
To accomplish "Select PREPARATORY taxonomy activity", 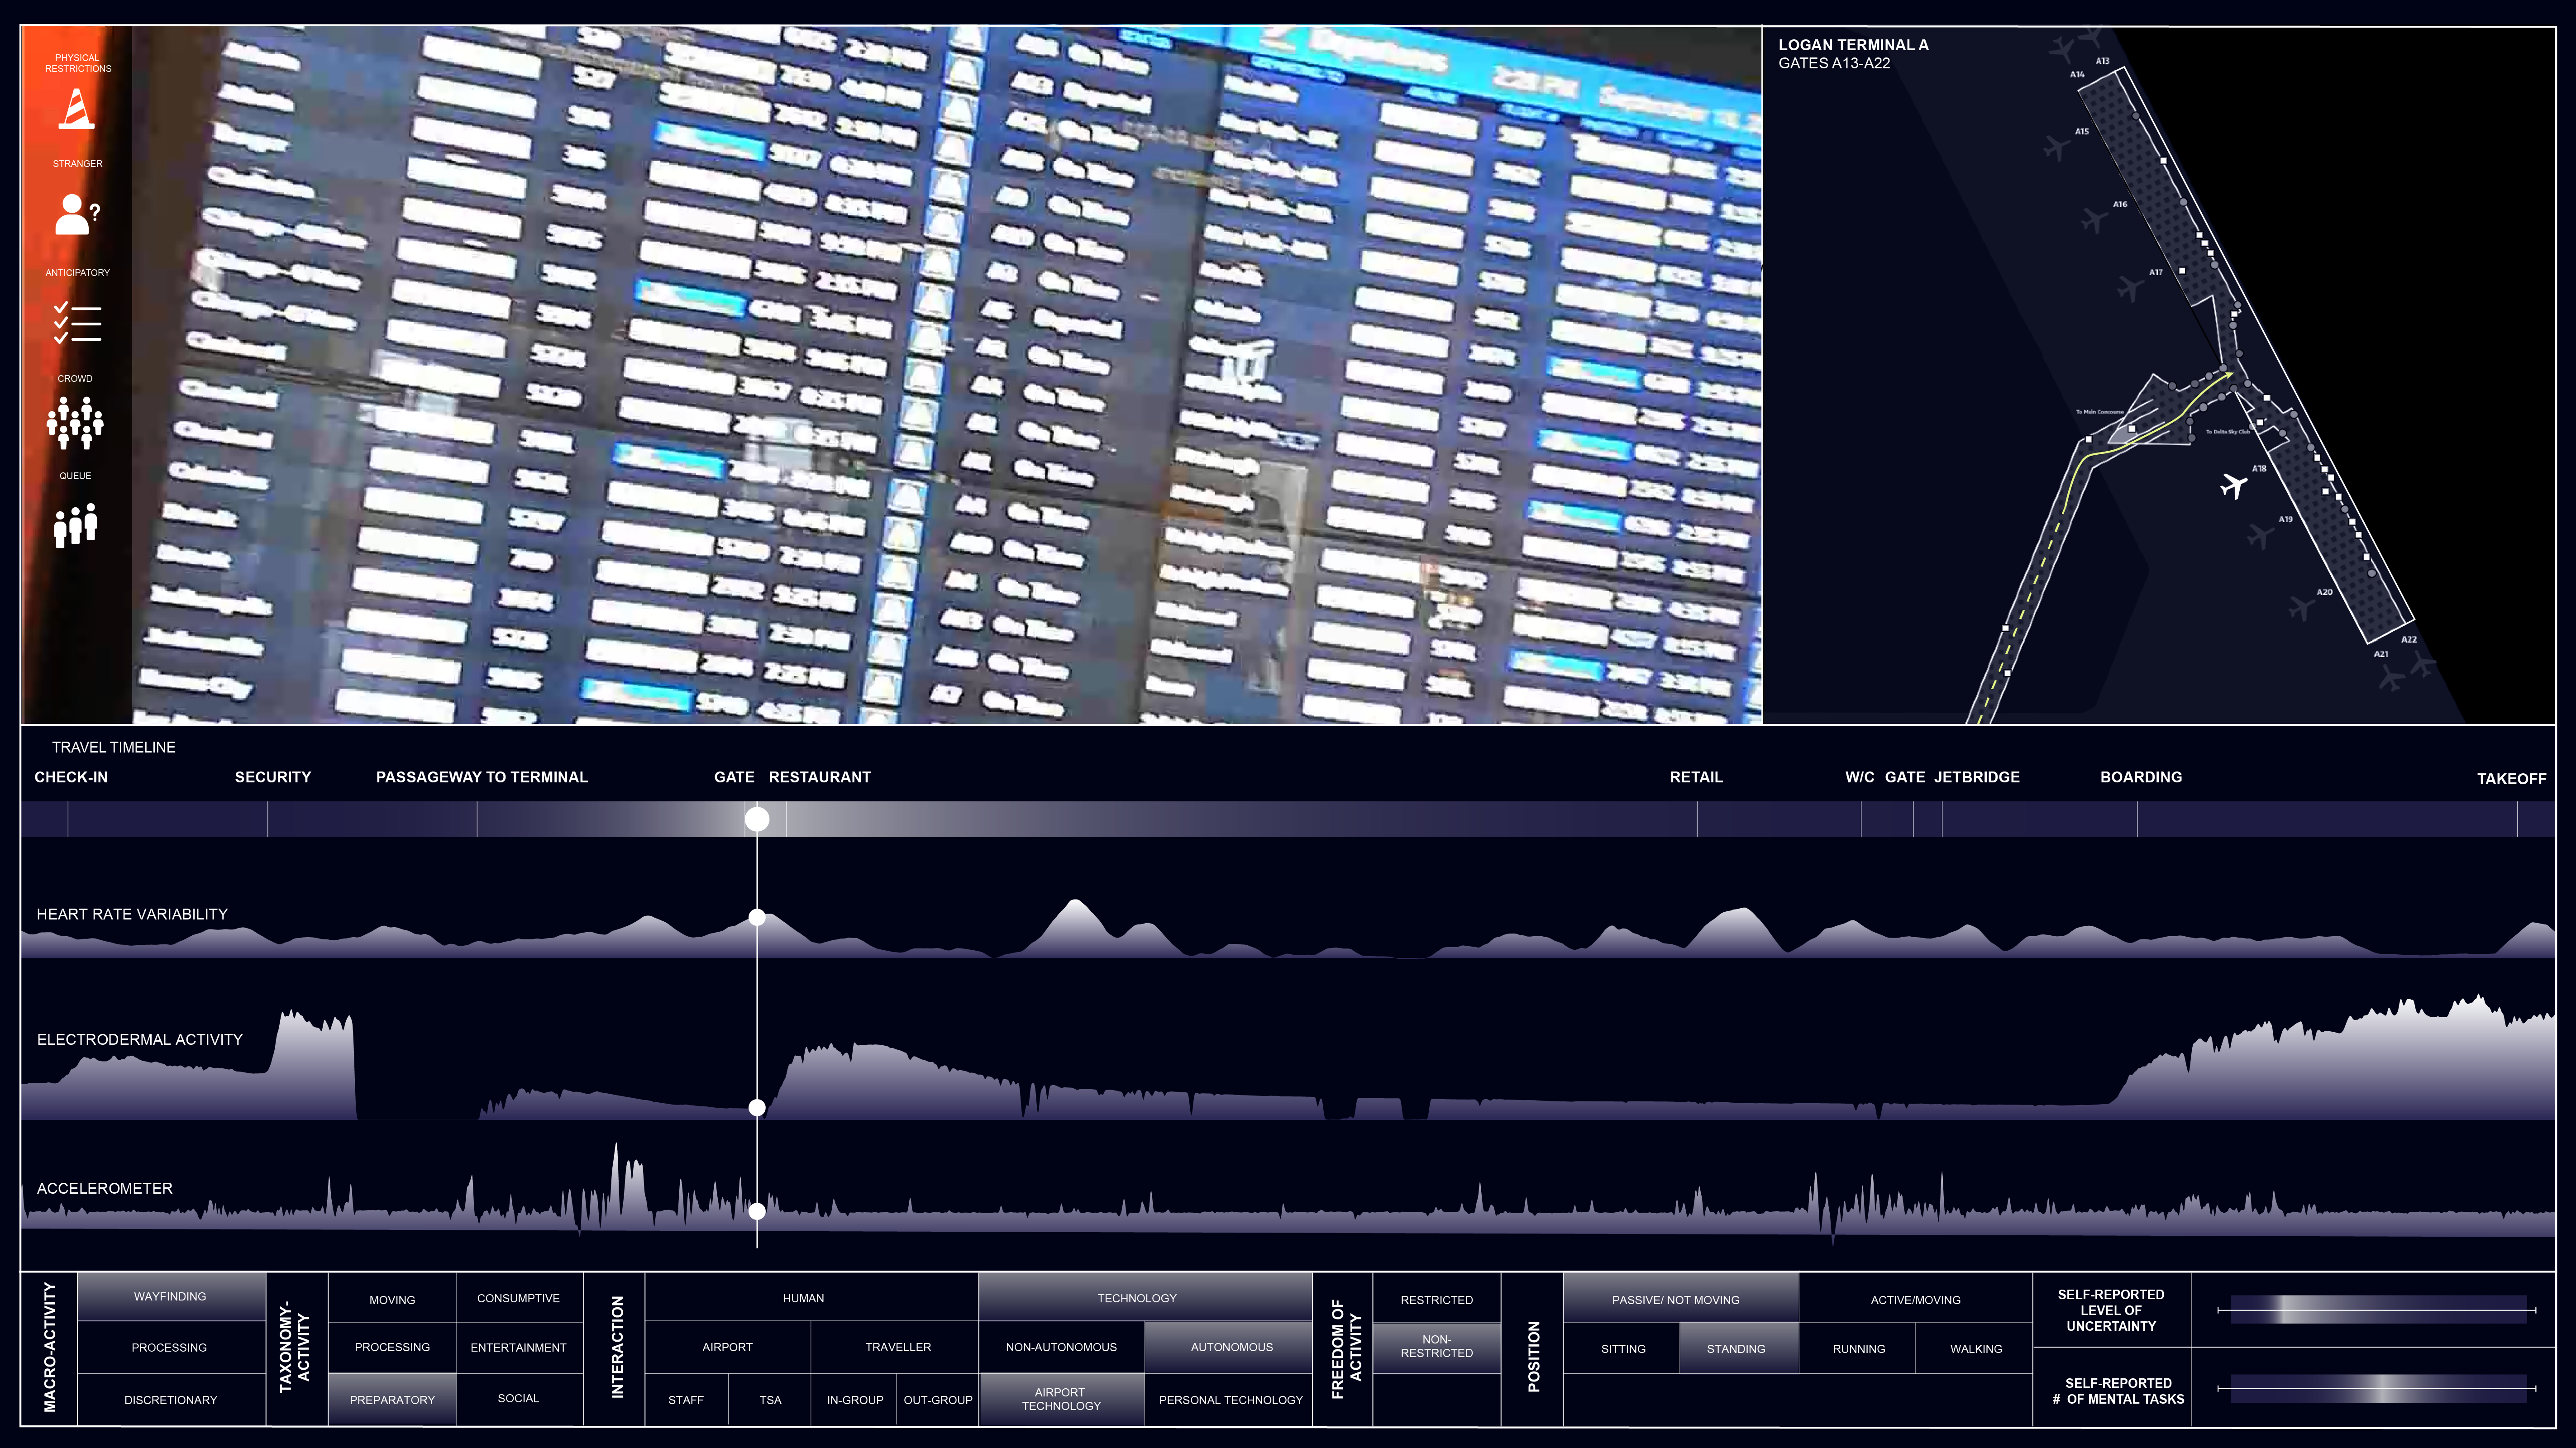I will [x=392, y=1399].
